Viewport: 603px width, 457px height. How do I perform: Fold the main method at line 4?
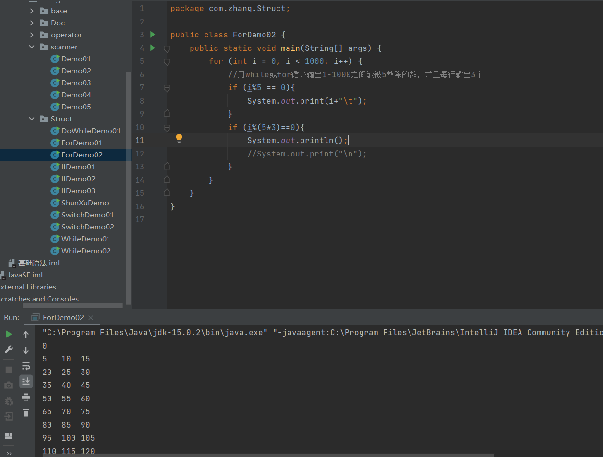pyautogui.click(x=167, y=48)
